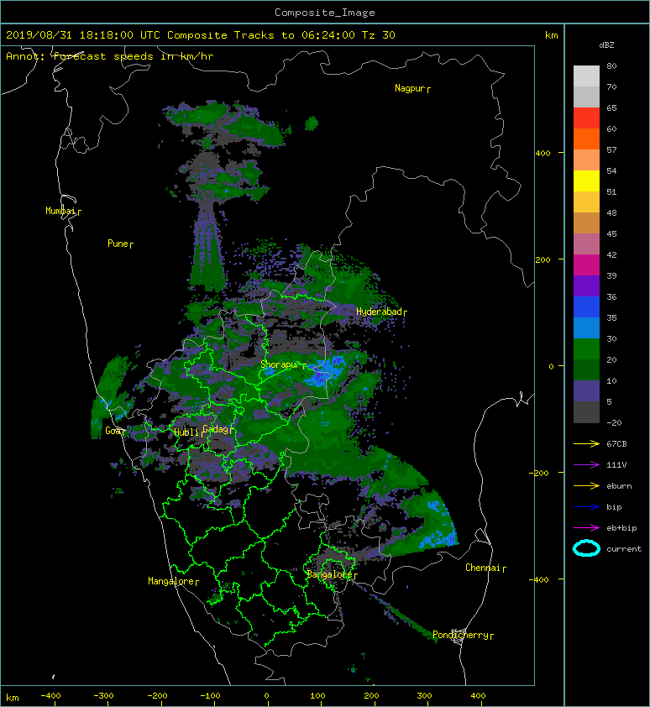Image resolution: width=650 pixels, height=707 pixels.
Task: Click the yellow 54 dBZ swatch
Action: tap(586, 181)
